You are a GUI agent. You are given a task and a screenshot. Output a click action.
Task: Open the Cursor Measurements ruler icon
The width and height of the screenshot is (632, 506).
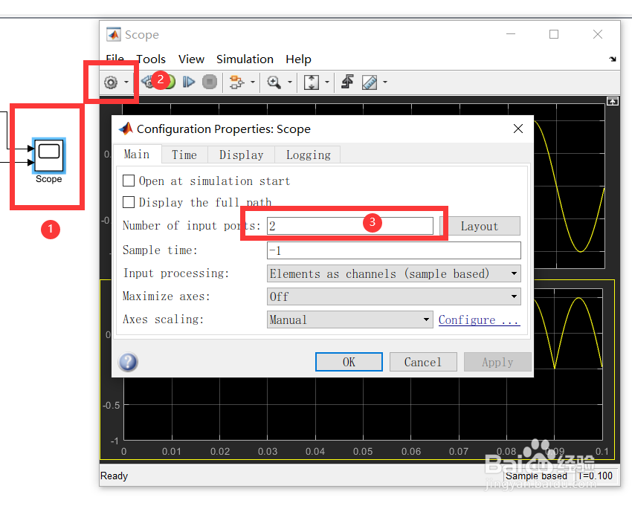click(x=370, y=82)
